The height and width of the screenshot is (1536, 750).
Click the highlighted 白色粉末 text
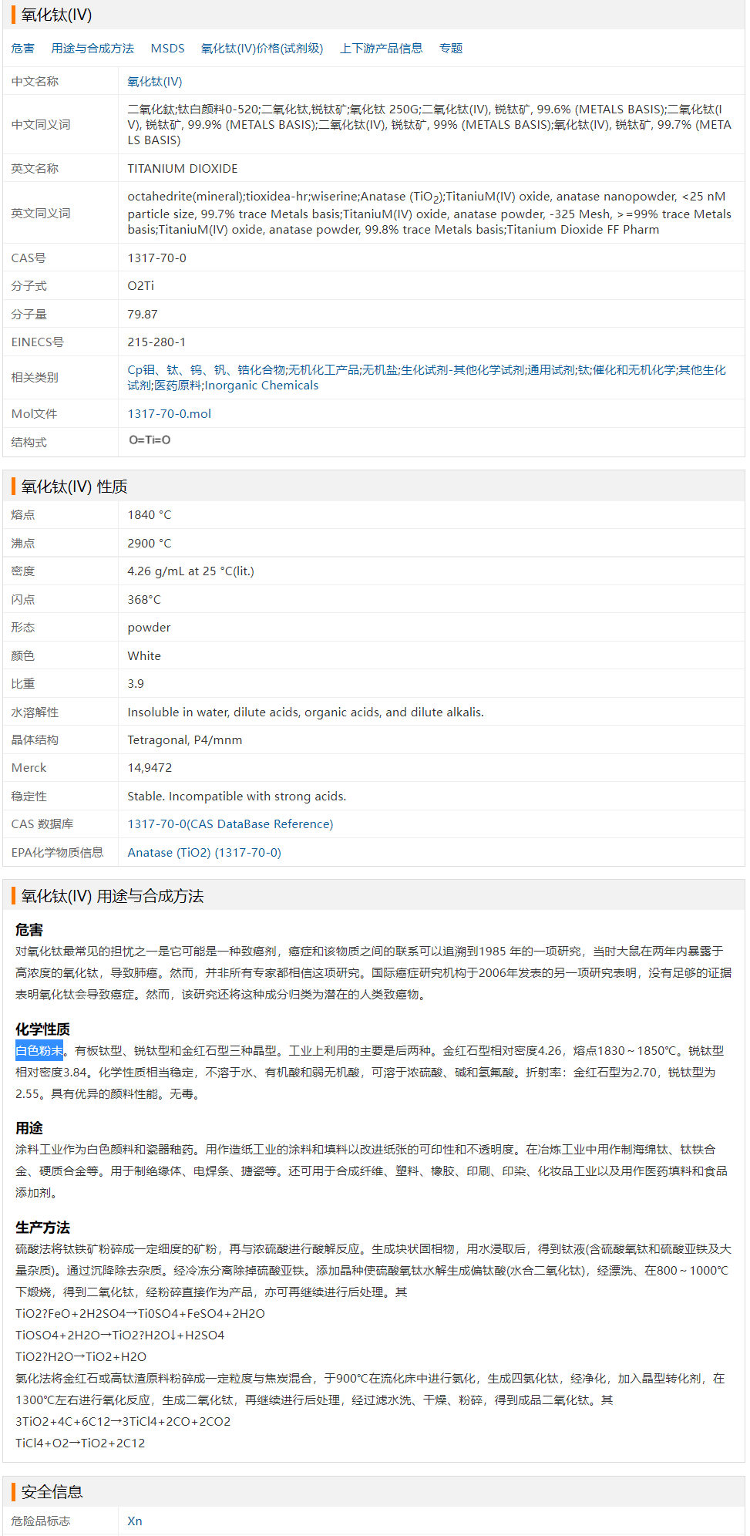(39, 1051)
